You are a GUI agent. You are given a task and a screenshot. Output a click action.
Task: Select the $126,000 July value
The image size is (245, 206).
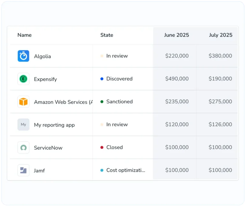pos(220,124)
